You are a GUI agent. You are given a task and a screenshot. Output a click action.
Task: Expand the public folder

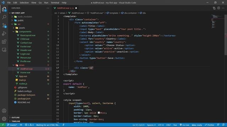pos(21,20)
